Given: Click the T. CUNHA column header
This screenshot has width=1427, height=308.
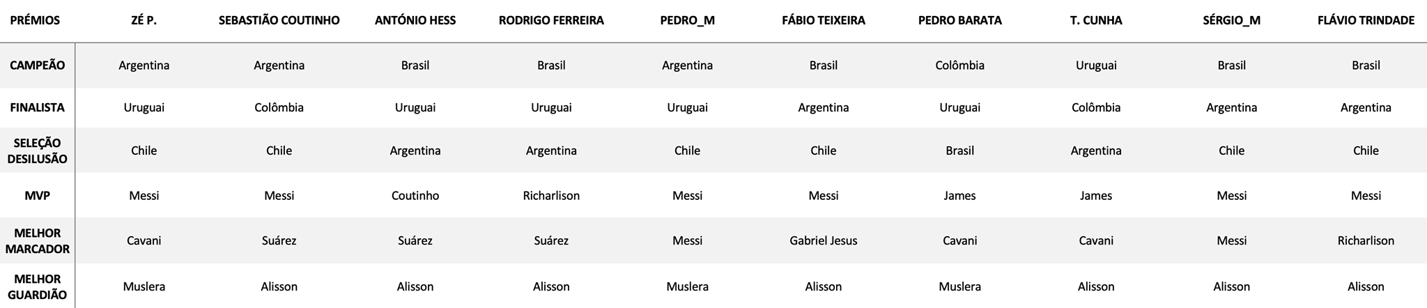Looking at the screenshot, I should click(1096, 20).
